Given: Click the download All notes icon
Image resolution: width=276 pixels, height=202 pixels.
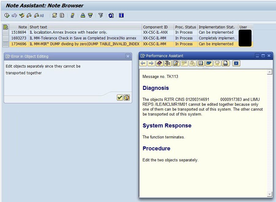Looking at the screenshot, I should tap(39, 16).
